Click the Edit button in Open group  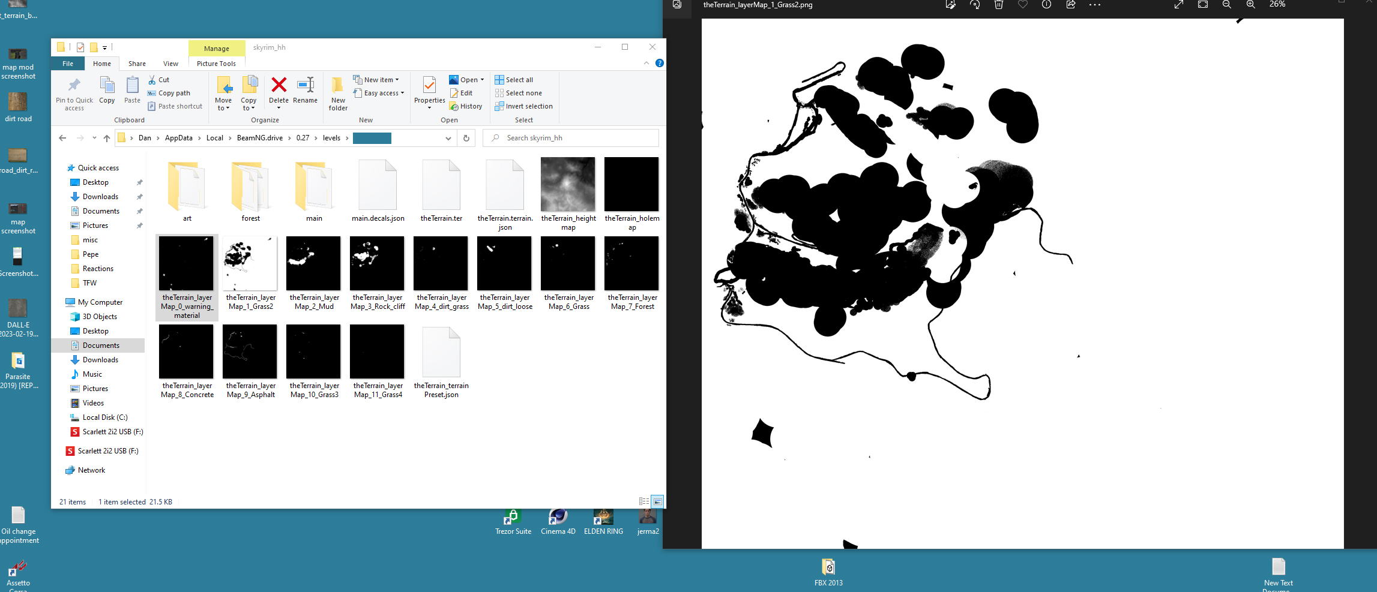[x=461, y=93]
